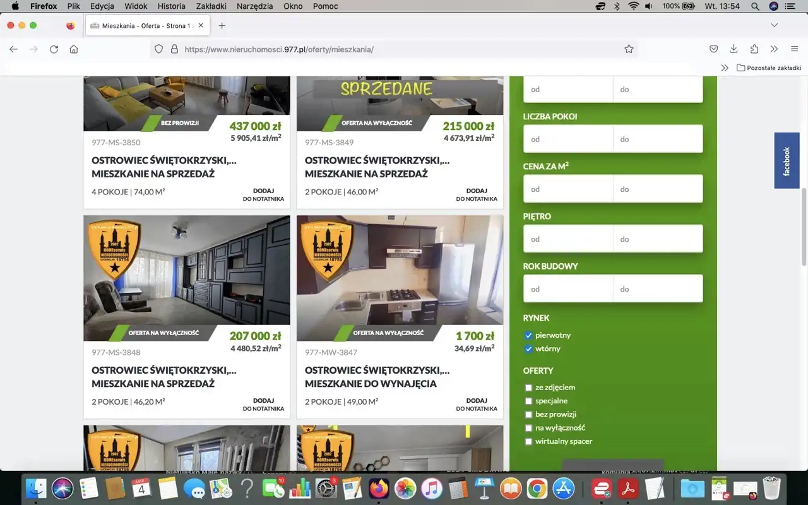The width and height of the screenshot is (808, 505).
Task: Open the list all tabs dropdown arrow
Action: (x=774, y=25)
